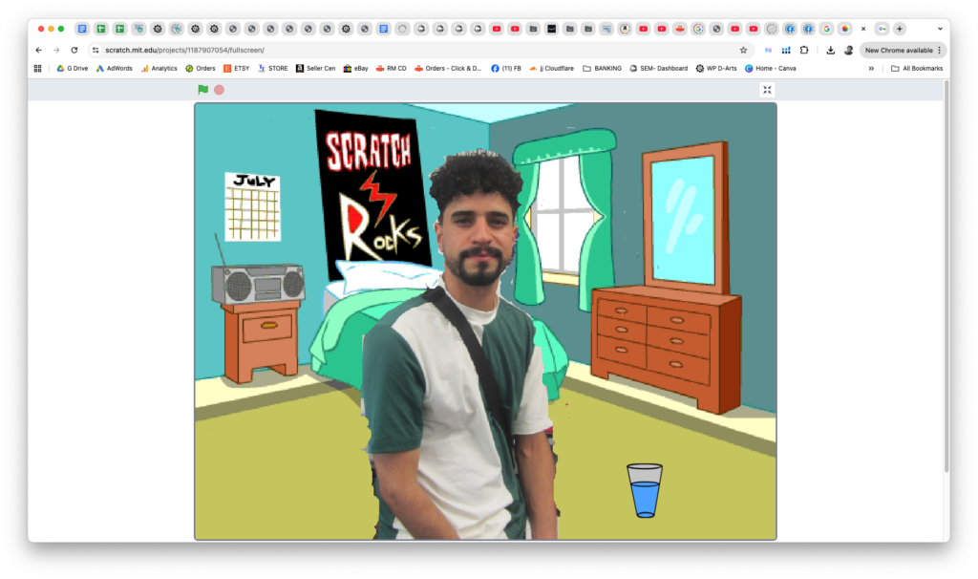Open the All Bookmarks folder
978x579 pixels.
[x=916, y=69]
